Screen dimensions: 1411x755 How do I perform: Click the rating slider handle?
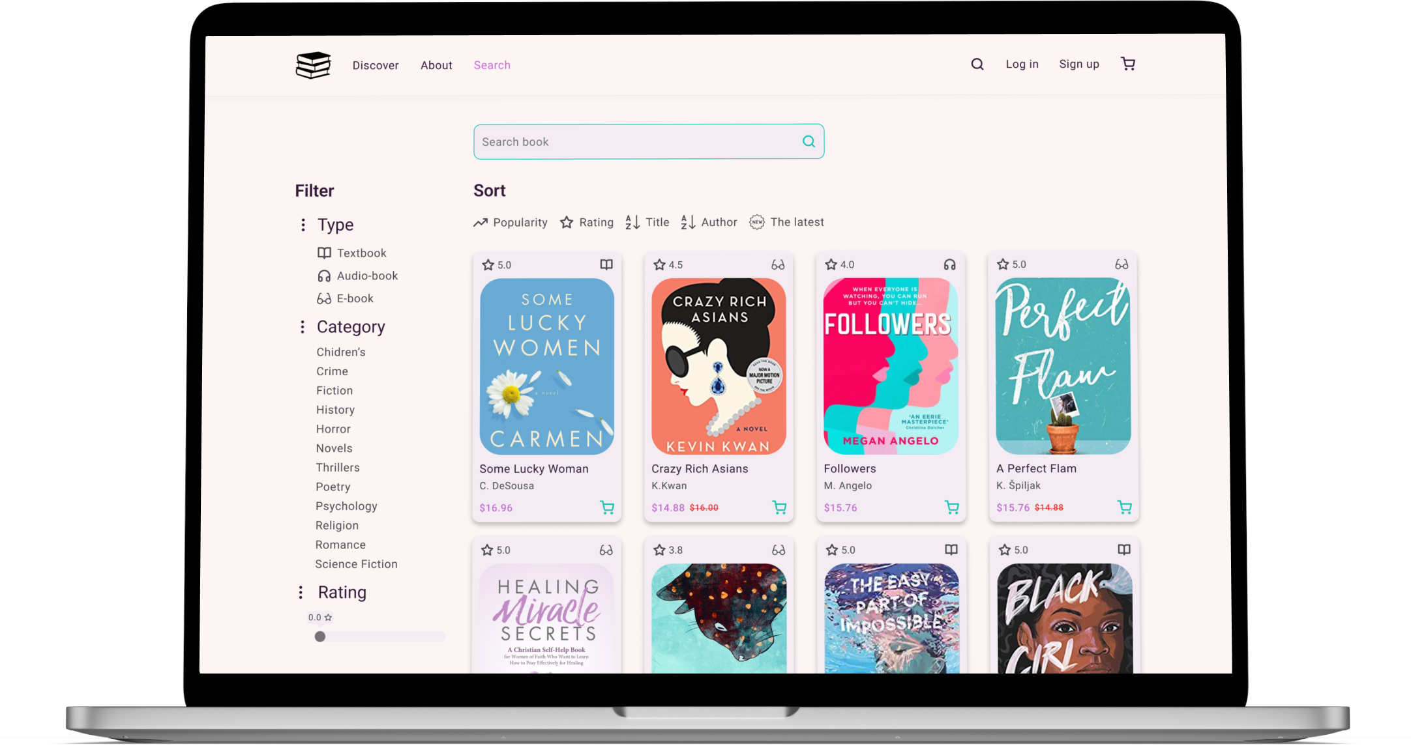coord(320,636)
